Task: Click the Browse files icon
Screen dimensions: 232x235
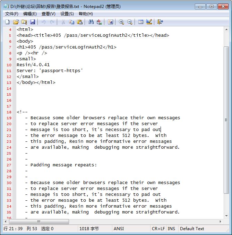Action: tap(24, 22)
